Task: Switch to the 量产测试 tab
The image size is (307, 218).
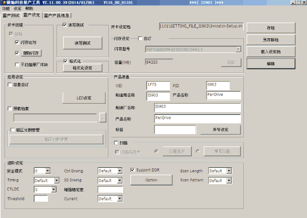Action: [x=11, y=16]
